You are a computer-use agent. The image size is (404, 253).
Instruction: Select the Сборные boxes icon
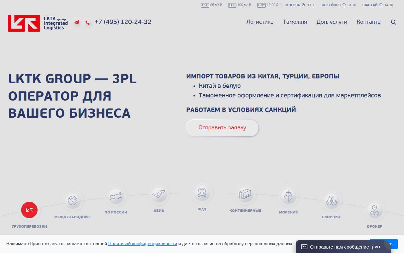331,201
